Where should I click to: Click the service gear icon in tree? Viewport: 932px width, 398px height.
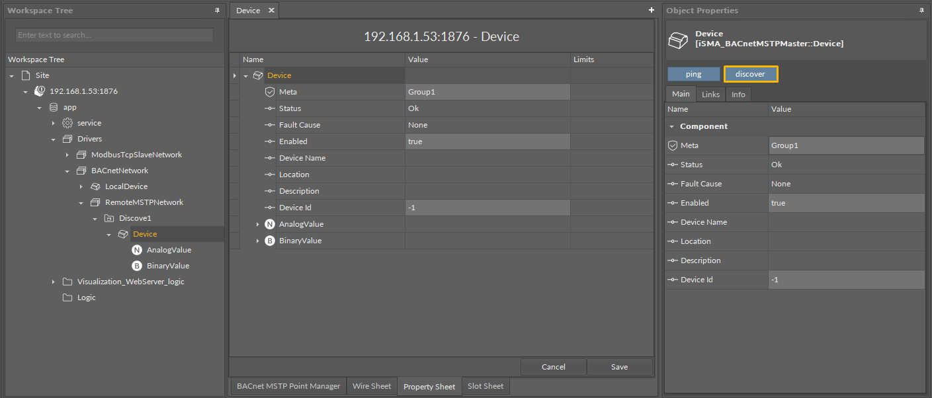click(67, 123)
